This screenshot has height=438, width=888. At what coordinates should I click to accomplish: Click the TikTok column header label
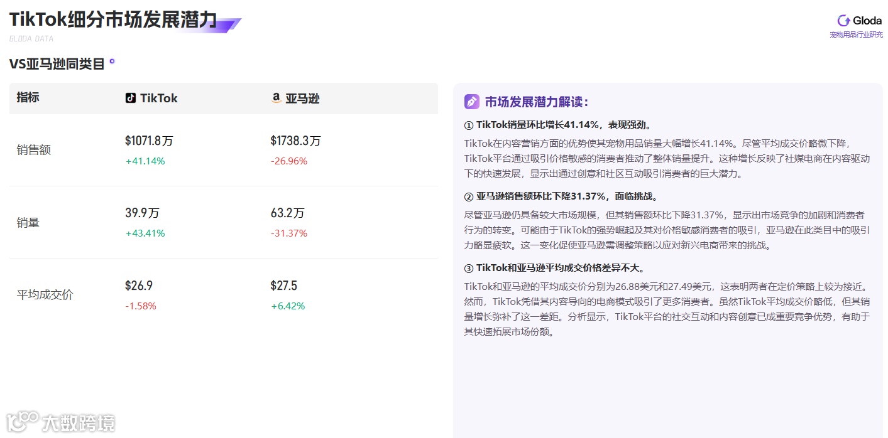158,98
